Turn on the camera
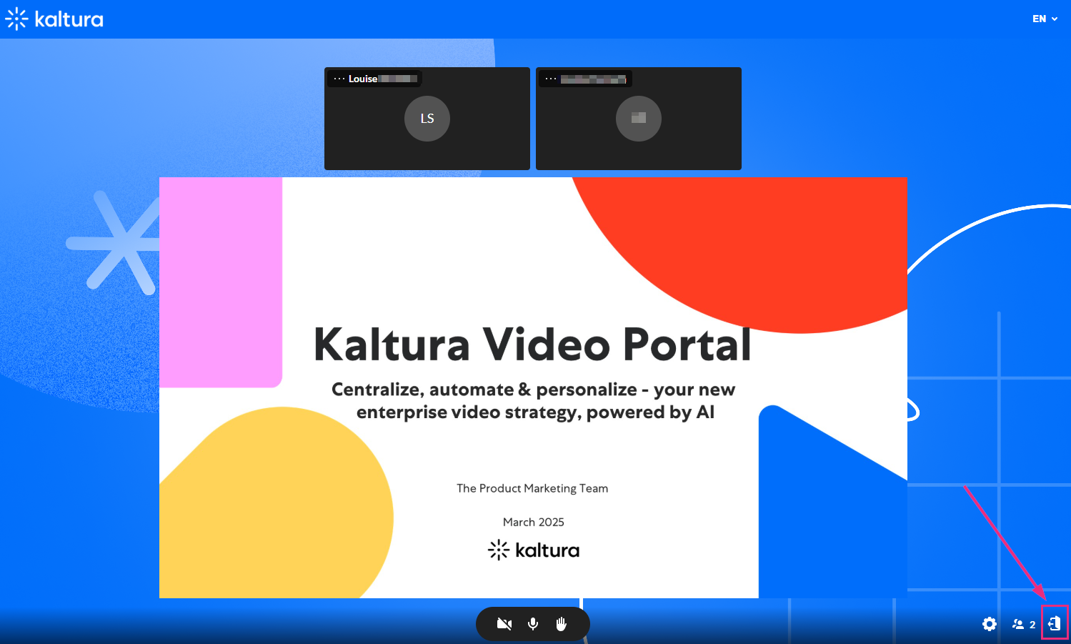Image resolution: width=1071 pixels, height=644 pixels. pyautogui.click(x=504, y=624)
